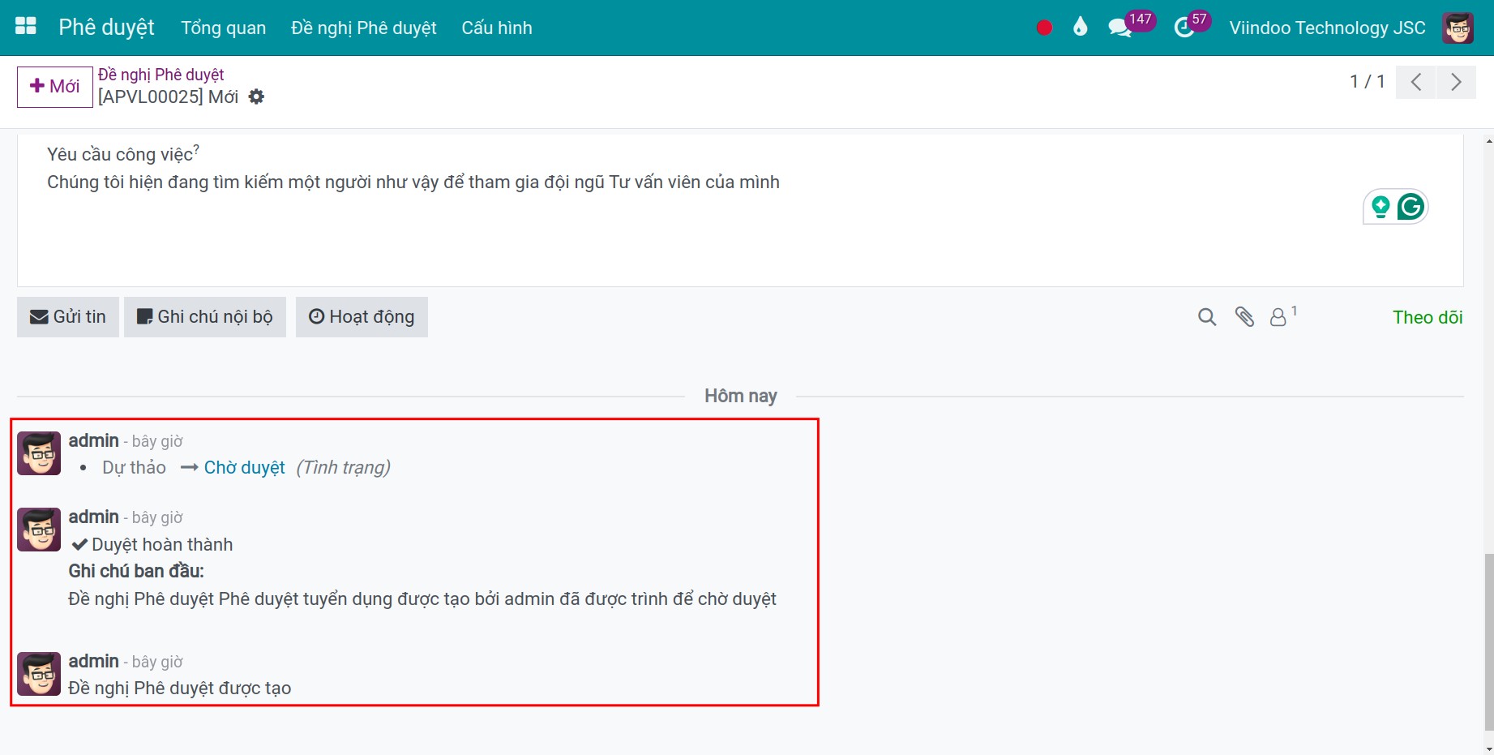Open conversations icon with 147 badge

tap(1119, 28)
